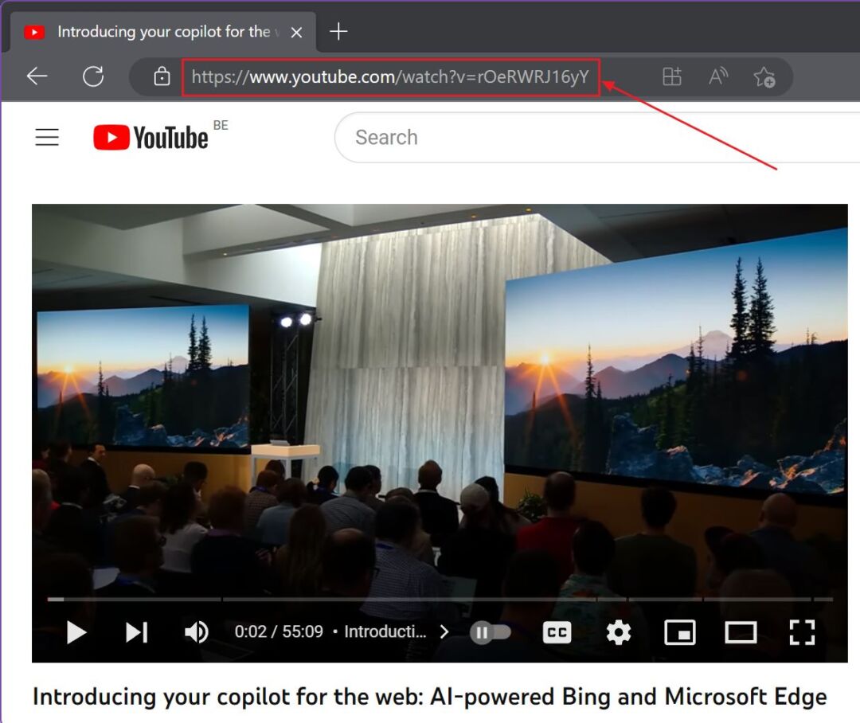Screen dimensions: 860x723
Task: Add this page to favorites via star icon
Action: click(764, 76)
